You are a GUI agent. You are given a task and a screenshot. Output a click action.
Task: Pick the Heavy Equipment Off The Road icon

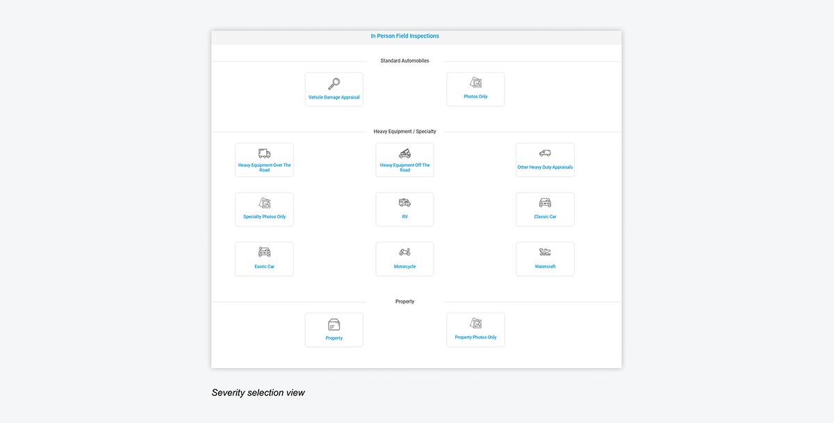[404, 154]
